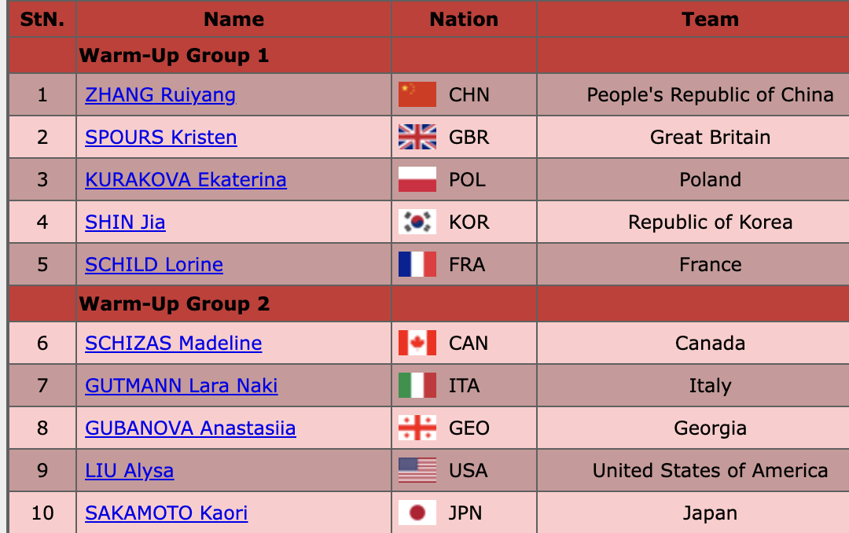Click the Poland flag icon
The height and width of the screenshot is (533, 849).
point(417,180)
